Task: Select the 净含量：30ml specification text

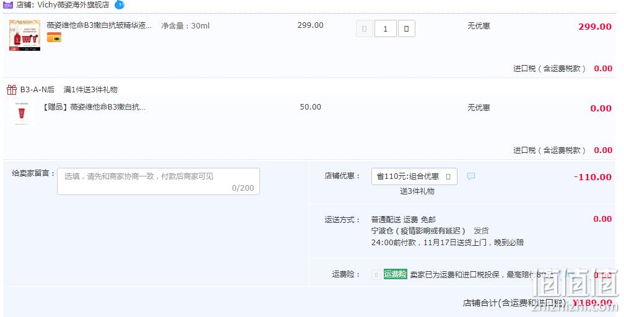Action: click(x=185, y=26)
